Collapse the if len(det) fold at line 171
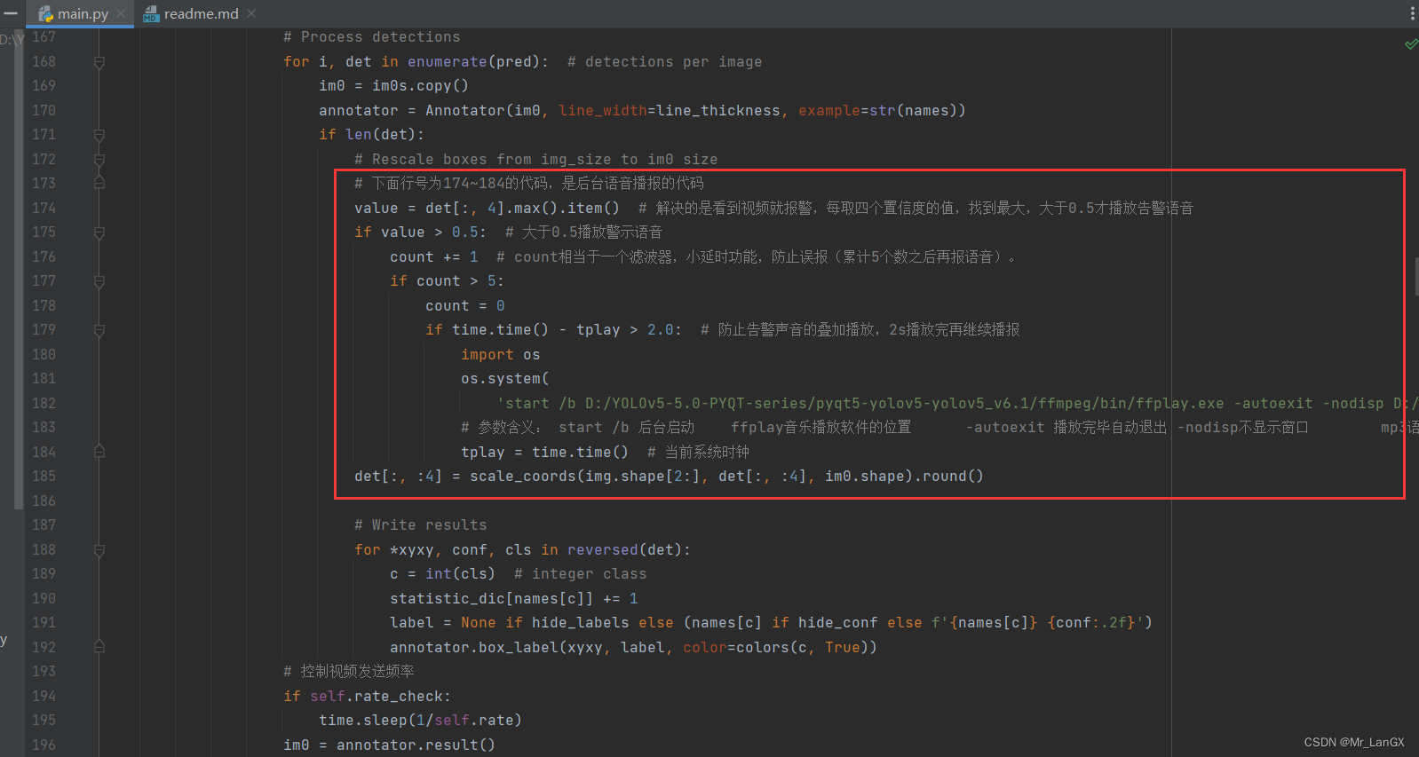 [99, 135]
